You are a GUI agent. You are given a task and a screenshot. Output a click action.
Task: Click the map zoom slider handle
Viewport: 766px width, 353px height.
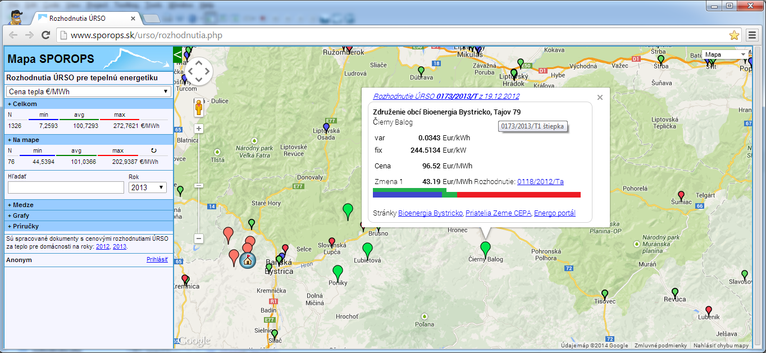199,185
